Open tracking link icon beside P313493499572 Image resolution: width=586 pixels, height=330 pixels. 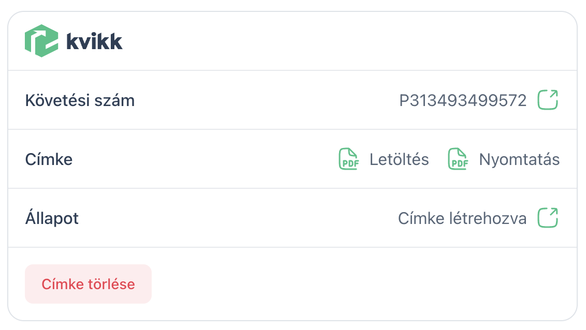(x=548, y=100)
